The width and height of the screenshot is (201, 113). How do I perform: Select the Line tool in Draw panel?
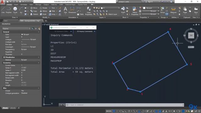[x=3, y=10]
